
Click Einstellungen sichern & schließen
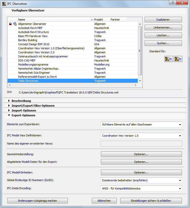151,201
